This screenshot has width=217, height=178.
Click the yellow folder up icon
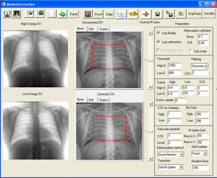click(181, 14)
